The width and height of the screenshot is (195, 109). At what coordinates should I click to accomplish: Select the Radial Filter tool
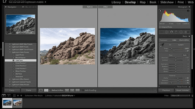tap(181, 32)
